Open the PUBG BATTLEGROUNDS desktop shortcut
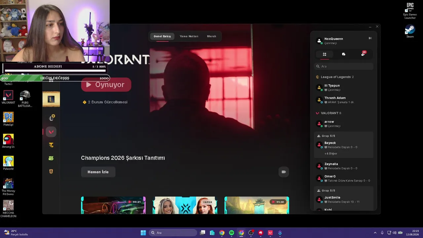Viewport: 423px width, 238px height. click(25, 99)
